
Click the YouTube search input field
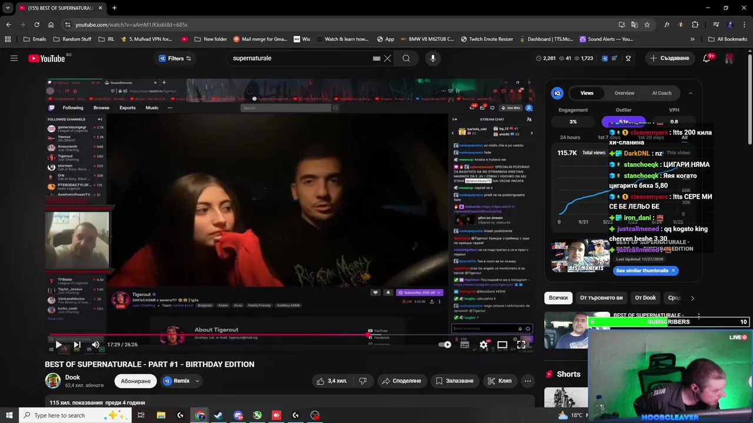pyautogui.click(x=300, y=58)
